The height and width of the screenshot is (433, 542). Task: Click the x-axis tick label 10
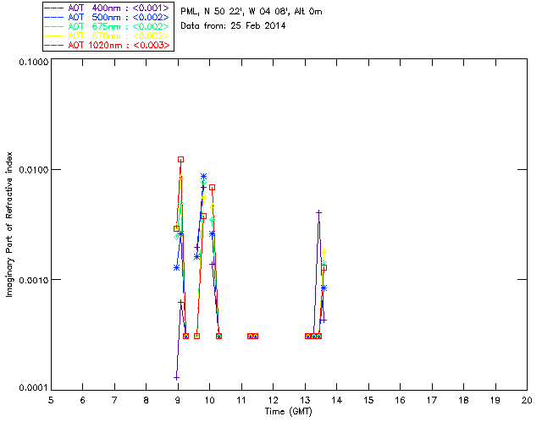coord(209,400)
